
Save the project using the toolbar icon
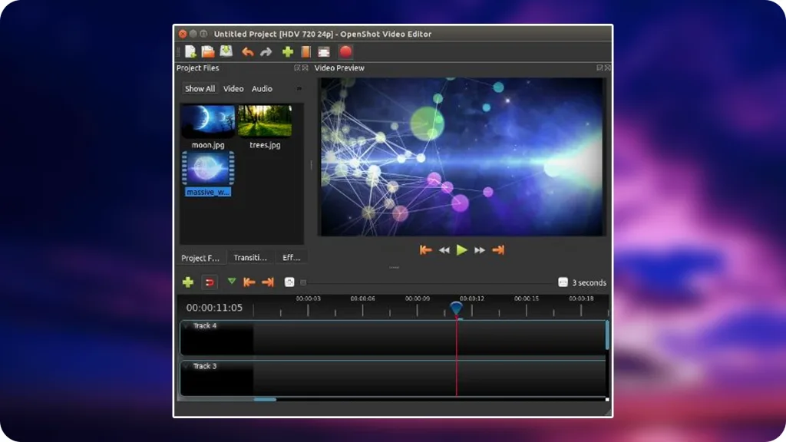click(x=226, y=52)
